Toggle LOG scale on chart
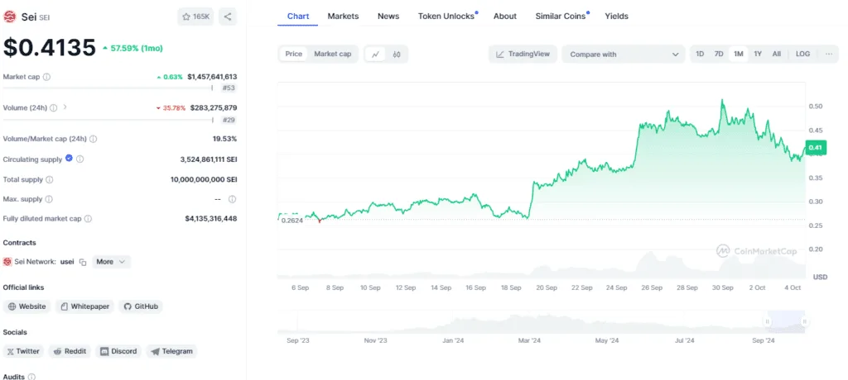 pyautogui.click(x=802, y=54)
